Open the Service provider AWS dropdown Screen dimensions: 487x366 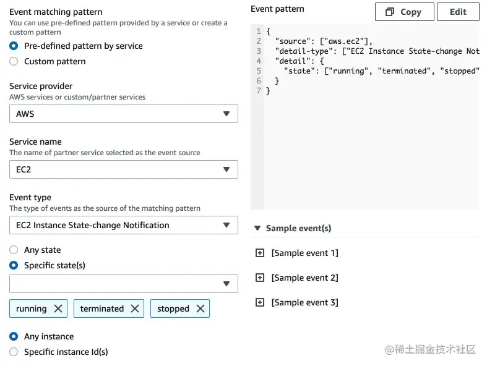pos(124,114)
